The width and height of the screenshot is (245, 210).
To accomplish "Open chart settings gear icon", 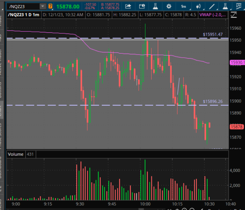I will coord(169,6).
